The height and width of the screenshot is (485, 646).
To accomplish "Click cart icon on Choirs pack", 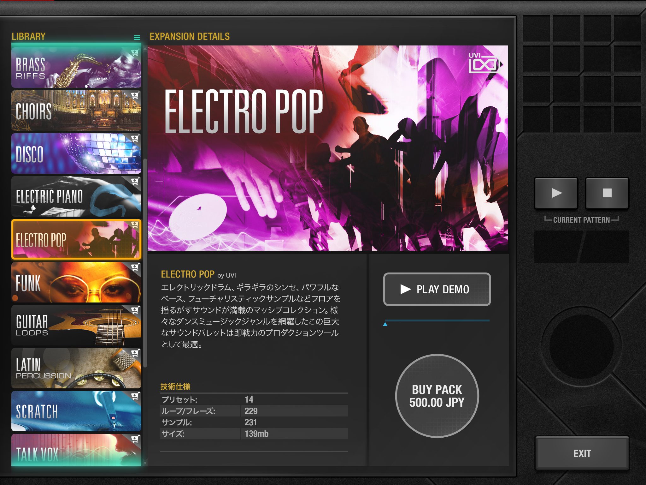I will (135, 95).
